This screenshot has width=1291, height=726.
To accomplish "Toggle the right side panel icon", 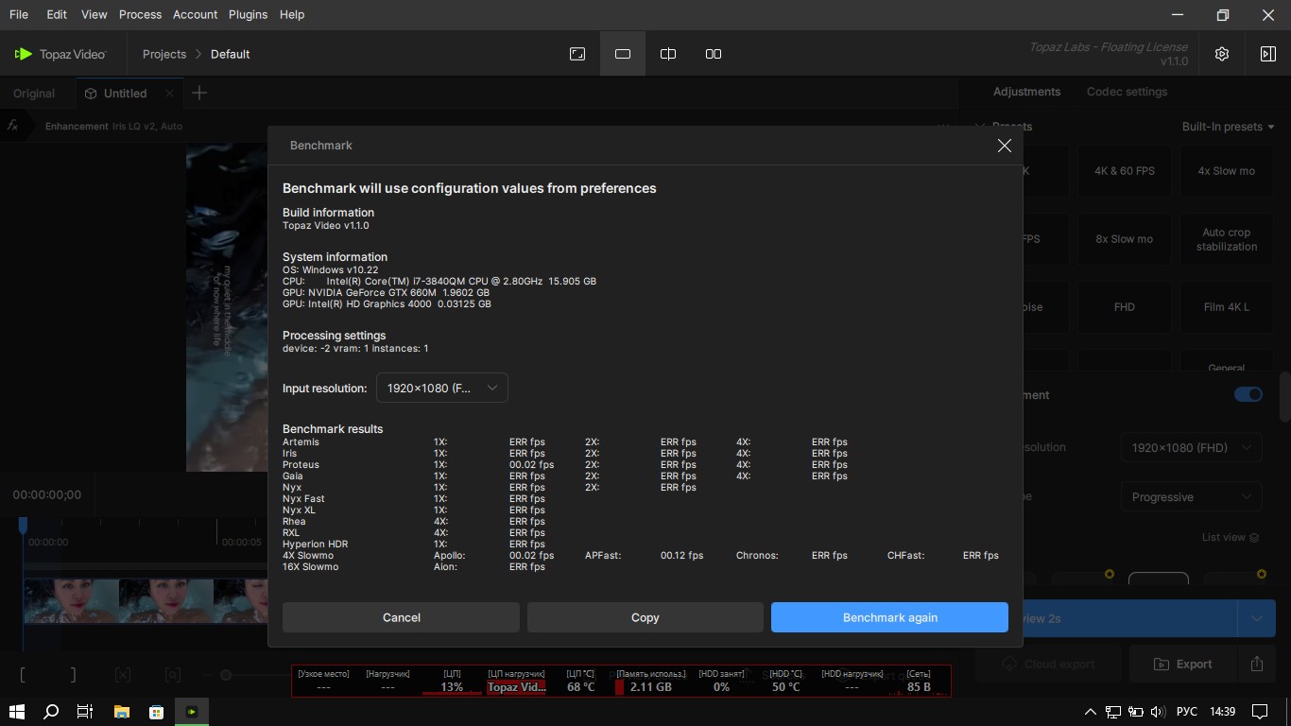I will click(x=1268, y=54).
